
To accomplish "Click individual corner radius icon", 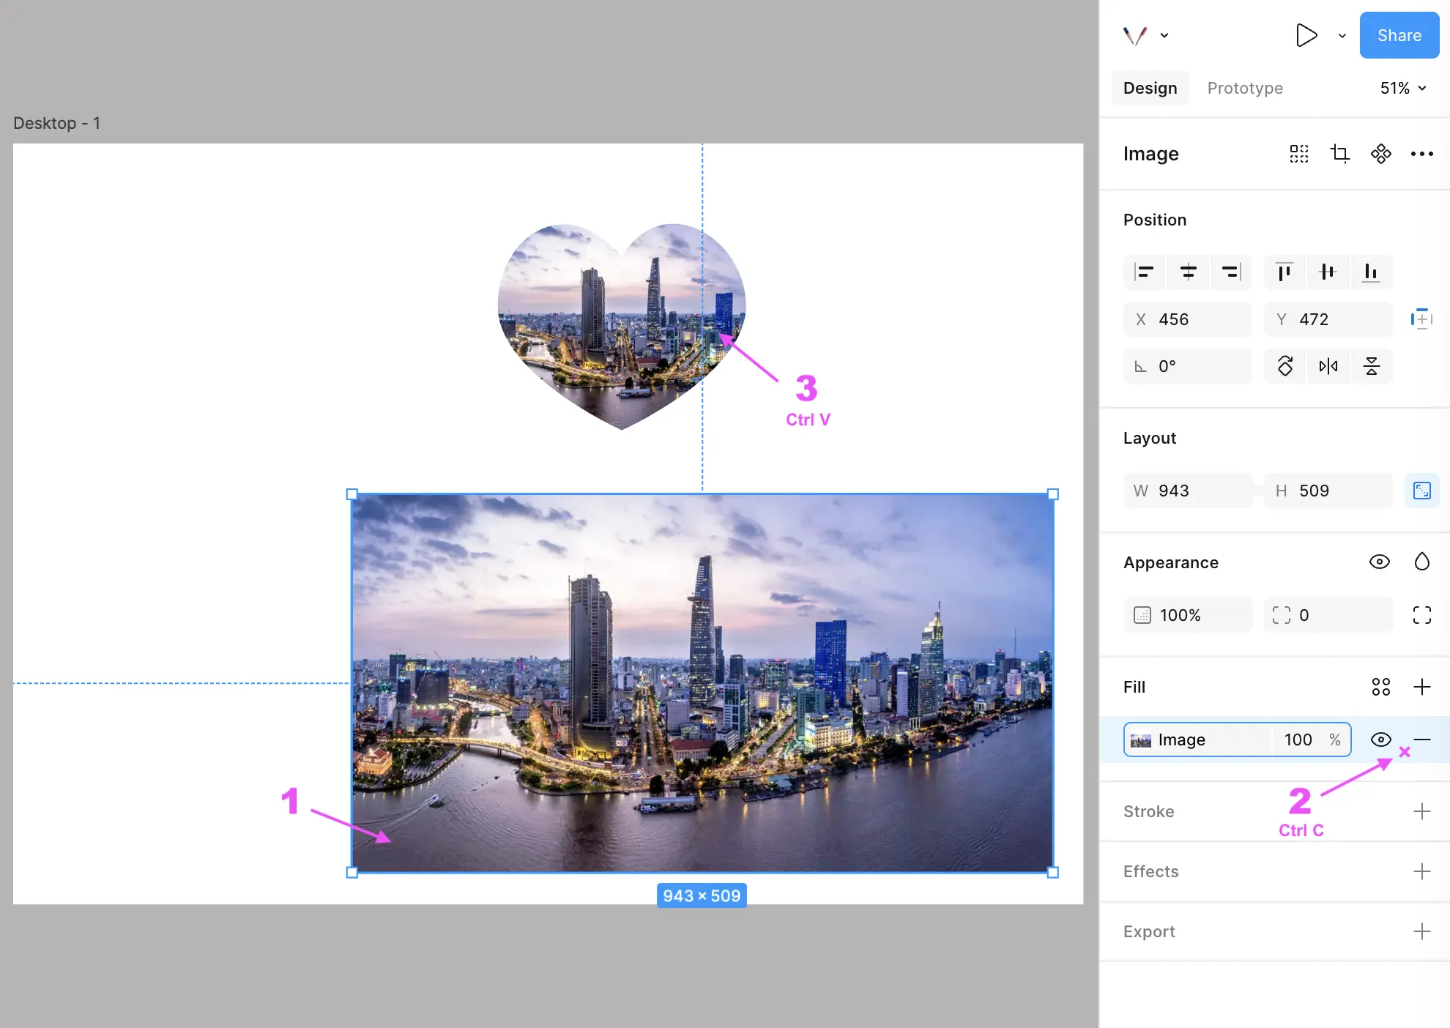I will pos(1421,615).
